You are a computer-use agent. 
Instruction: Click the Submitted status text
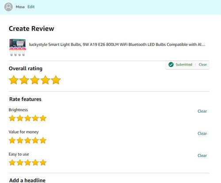pyautogui.click(x=184, y=64)
